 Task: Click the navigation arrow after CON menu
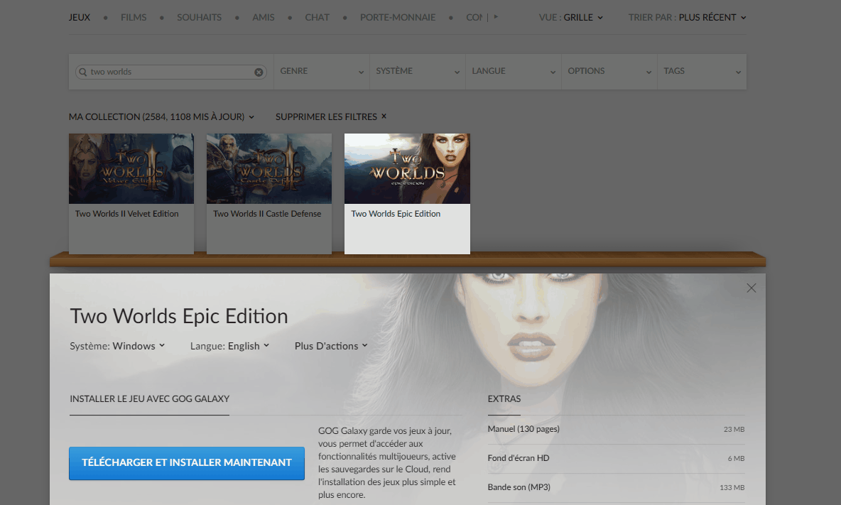[x=496, y=16]
